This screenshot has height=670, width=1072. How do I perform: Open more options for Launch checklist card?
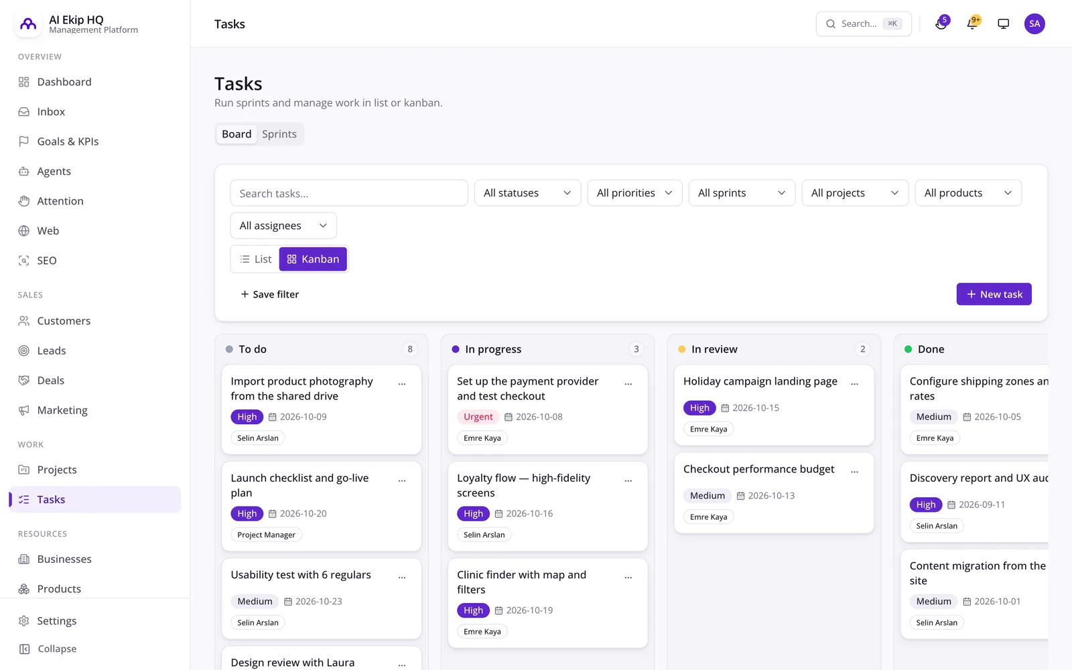click(x=402, y=480)
